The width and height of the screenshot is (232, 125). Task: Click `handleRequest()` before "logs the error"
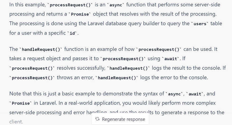point(117,78)
